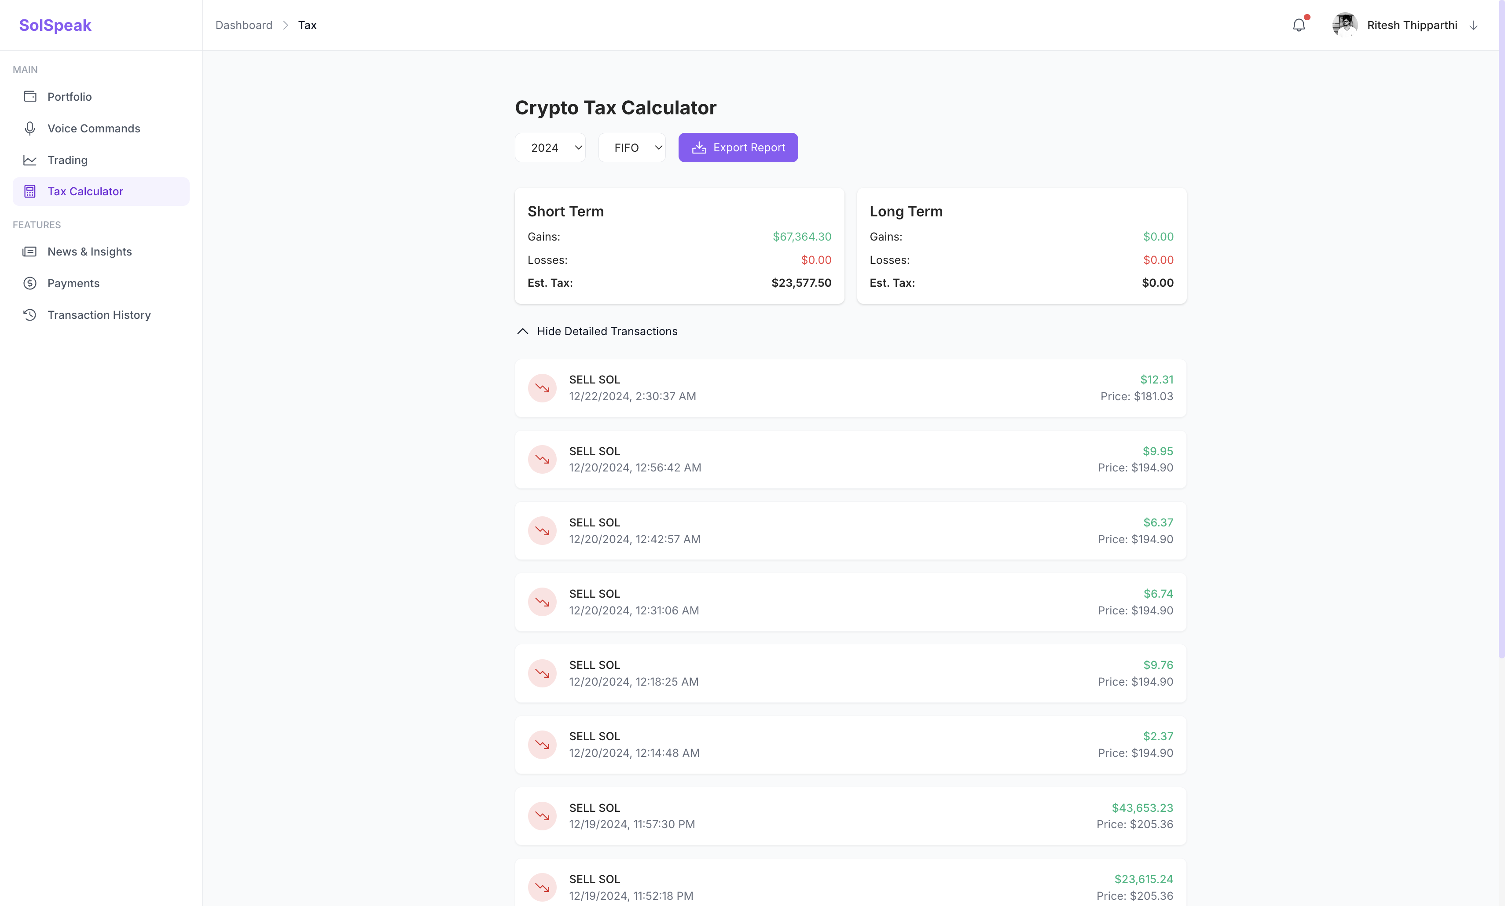Click the Voice Commands microphone icon
This screenshot has width=1505, height=906.
point(30,128)
